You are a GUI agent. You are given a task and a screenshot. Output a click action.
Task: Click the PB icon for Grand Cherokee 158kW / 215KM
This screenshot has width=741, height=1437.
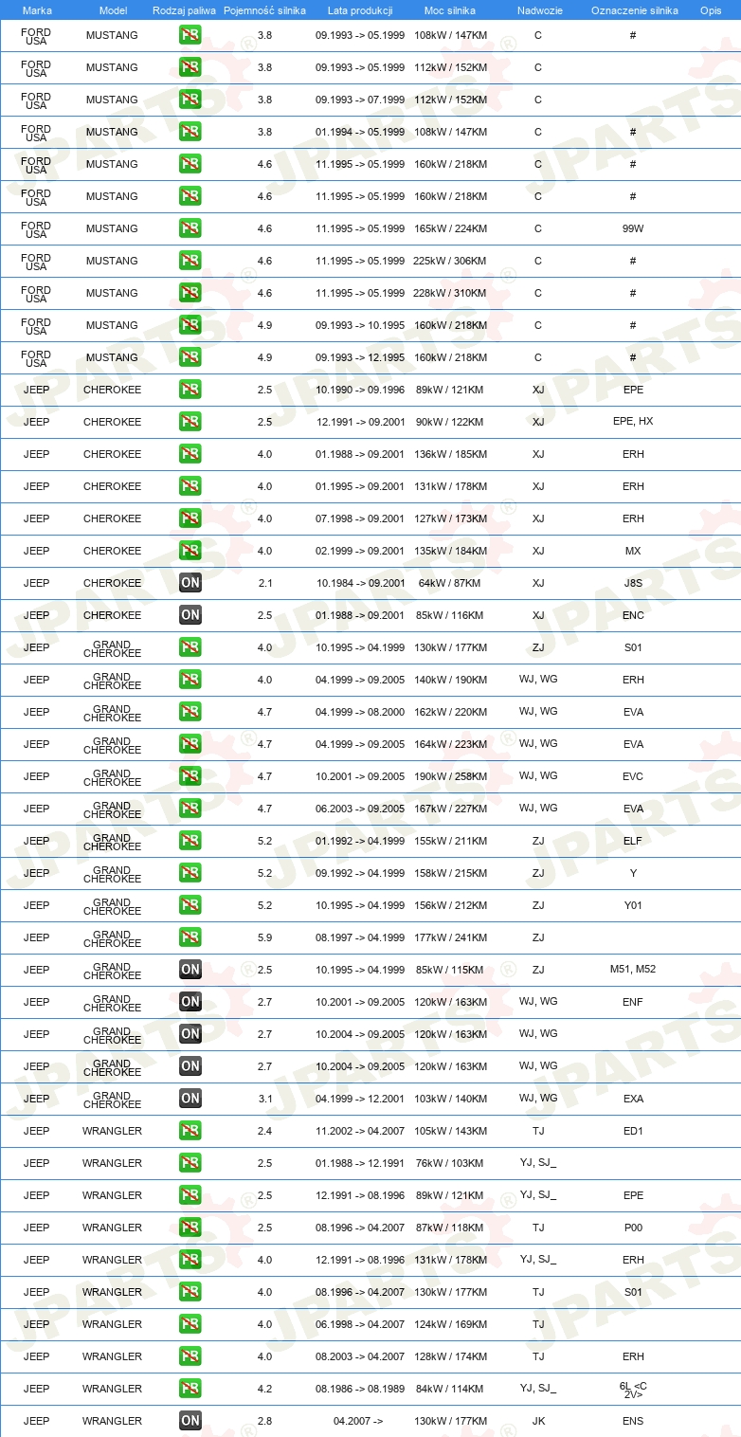click(190, 873)
